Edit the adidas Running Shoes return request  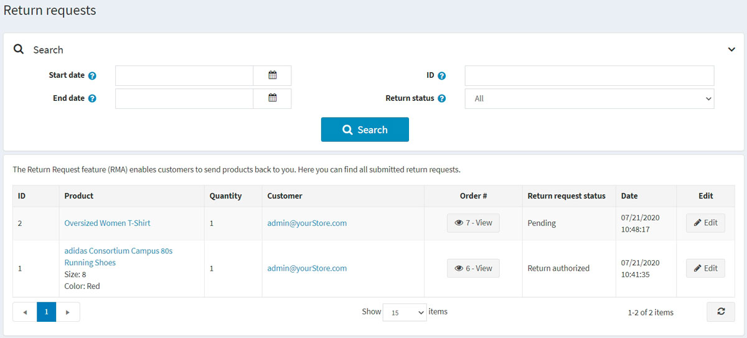tap(705, 268)
